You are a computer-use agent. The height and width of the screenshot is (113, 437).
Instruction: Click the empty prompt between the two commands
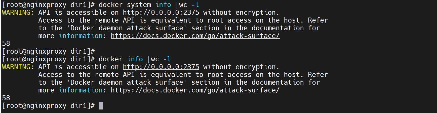click(48, 51)
